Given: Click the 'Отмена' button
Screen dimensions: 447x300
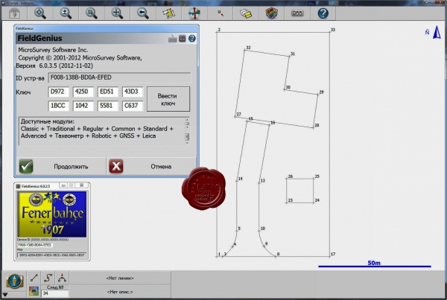Looking at the screenshot, I should (x=151, y=167).
